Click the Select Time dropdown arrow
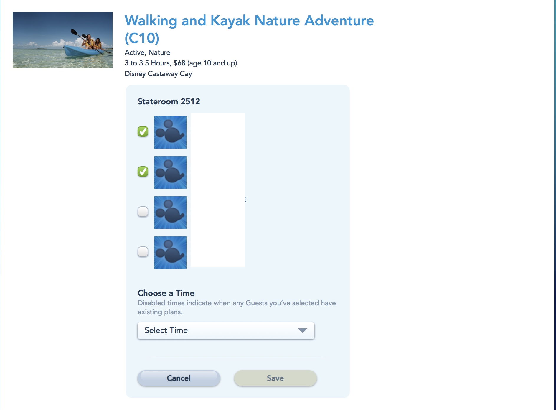The height and width of the screenshot is (410, 556). point(302,330)
